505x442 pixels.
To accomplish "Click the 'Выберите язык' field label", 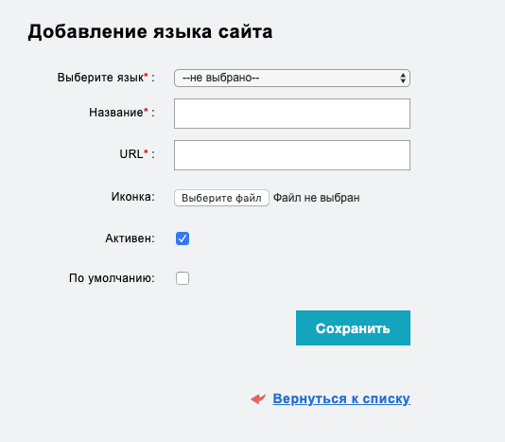I will [100, 78].
